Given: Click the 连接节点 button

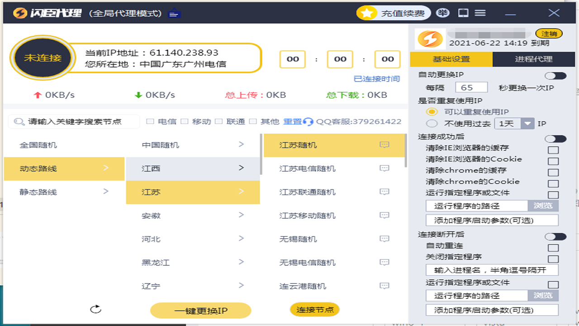Looking at the screenshot, I should pyautogui.click(x=315, y=310).
